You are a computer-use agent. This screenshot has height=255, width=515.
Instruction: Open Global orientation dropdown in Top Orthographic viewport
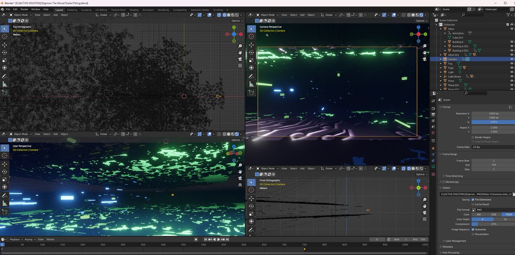pos(103,15)
